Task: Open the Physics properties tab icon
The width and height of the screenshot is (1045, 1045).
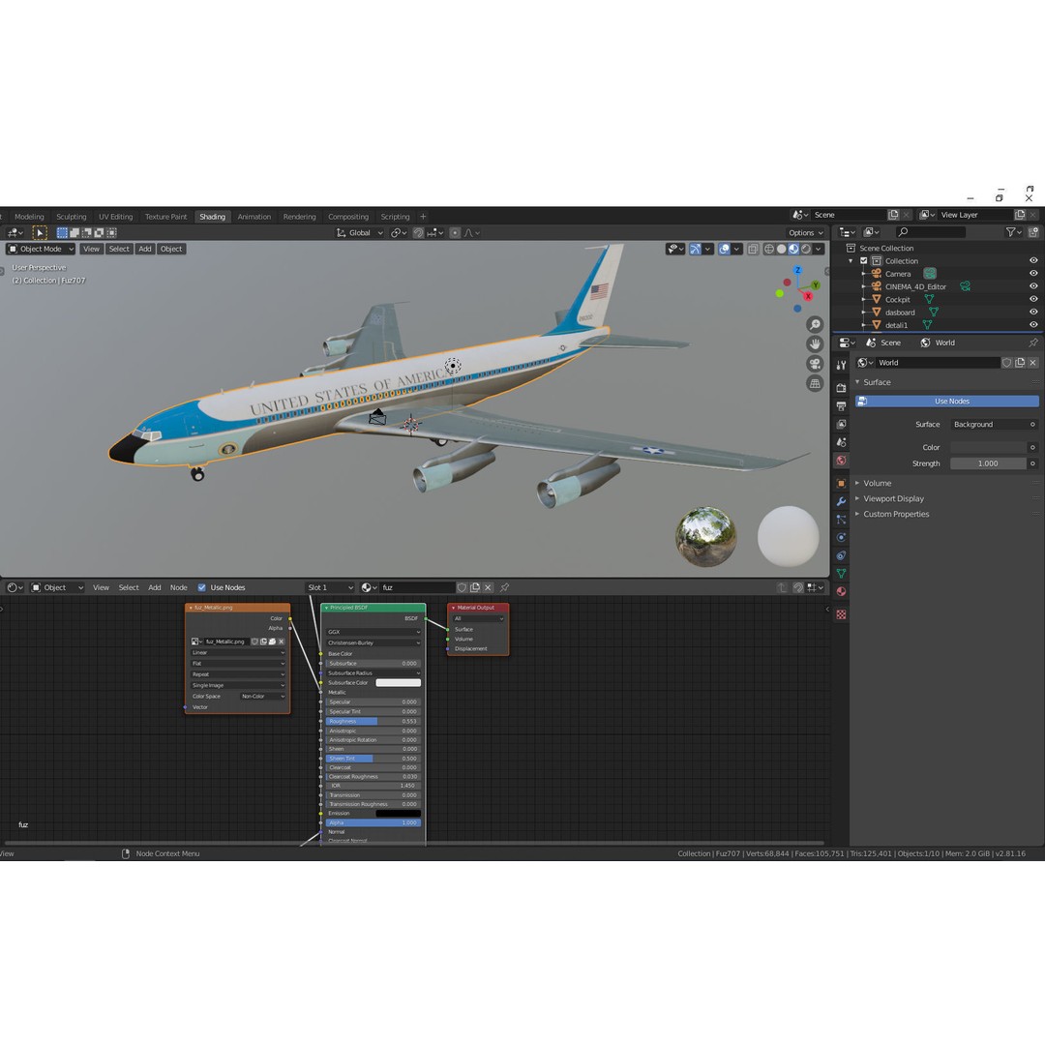Action: [x=841, y=537]
